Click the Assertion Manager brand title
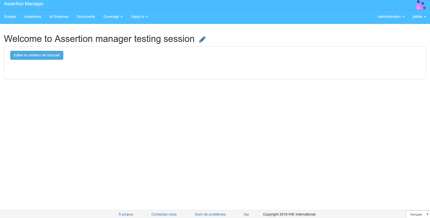Screen dimensions: 430x218 tap(24, 4)
